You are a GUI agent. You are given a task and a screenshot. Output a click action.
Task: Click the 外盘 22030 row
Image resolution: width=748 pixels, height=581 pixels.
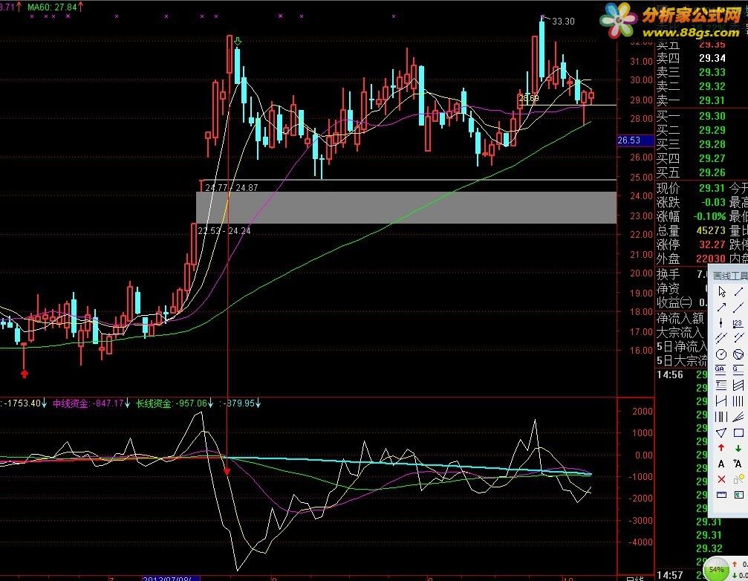(692, 259)
